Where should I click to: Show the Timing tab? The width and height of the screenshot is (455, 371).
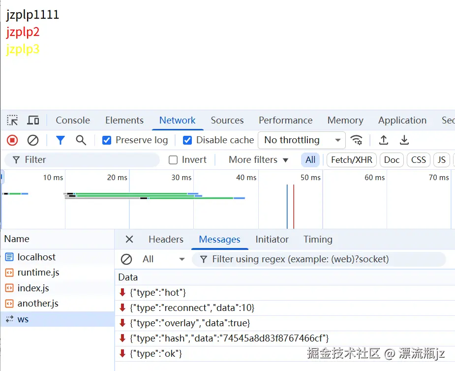pos(318,239)
